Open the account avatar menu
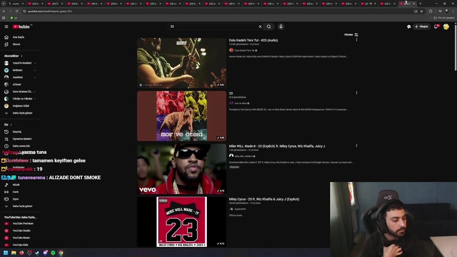Viewport: 457px width, 257px height. tap(446, 26)
